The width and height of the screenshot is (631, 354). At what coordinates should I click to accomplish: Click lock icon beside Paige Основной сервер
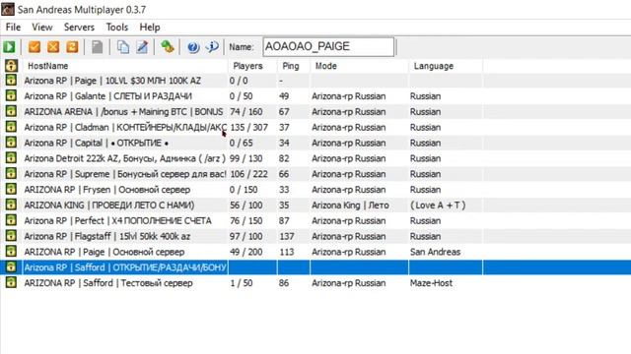11,252
